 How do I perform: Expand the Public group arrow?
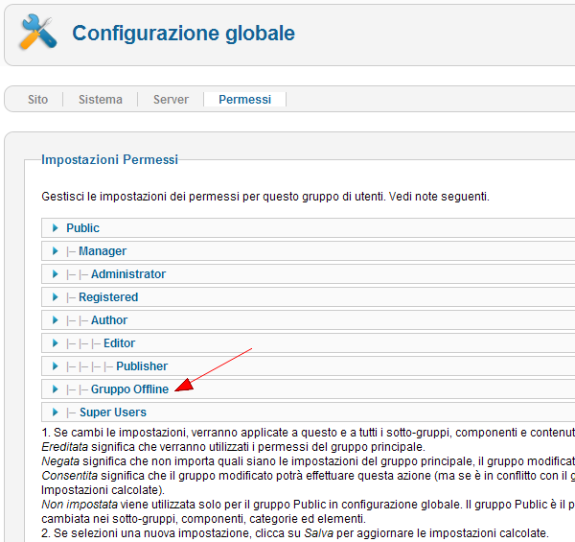coord(56,228)
